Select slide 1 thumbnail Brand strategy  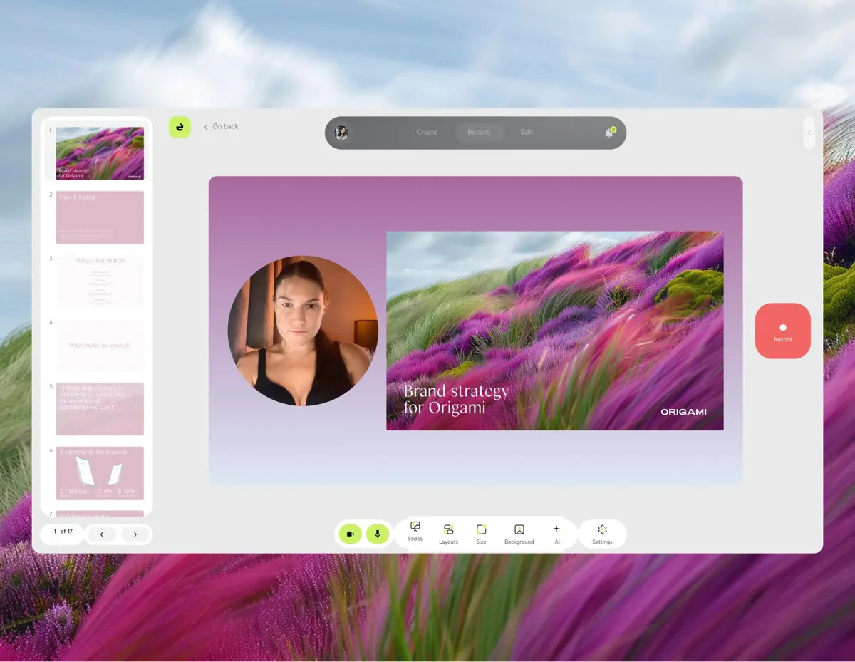100,153
